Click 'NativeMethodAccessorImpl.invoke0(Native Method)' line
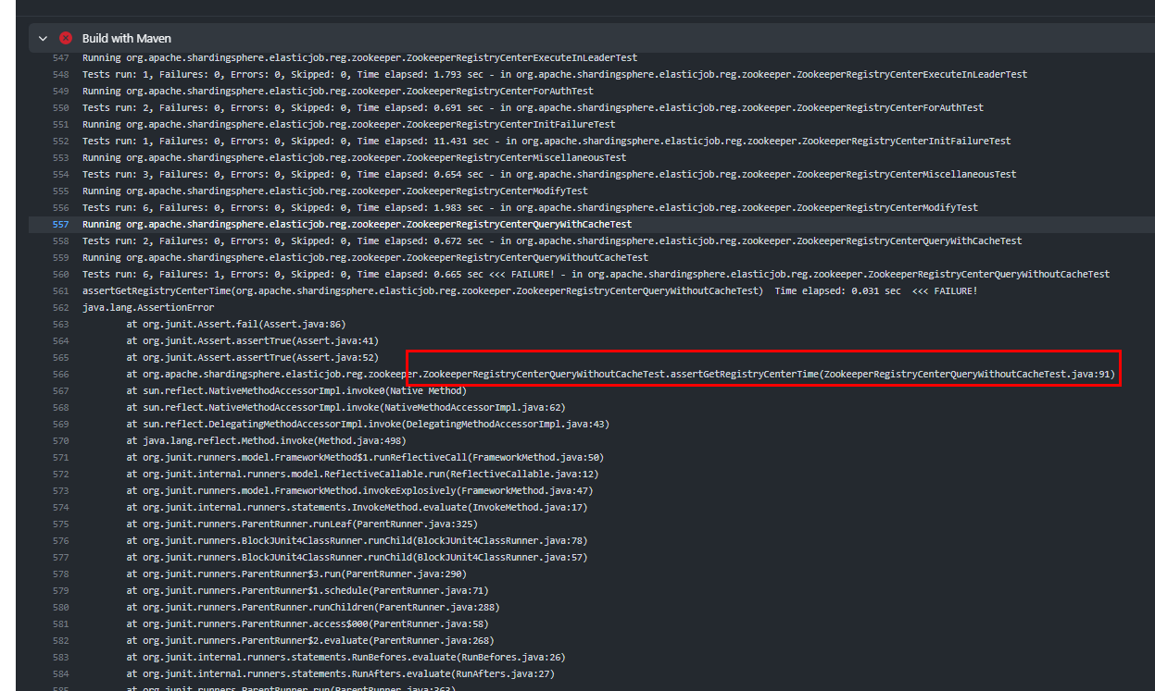 [x=296, y=390]
